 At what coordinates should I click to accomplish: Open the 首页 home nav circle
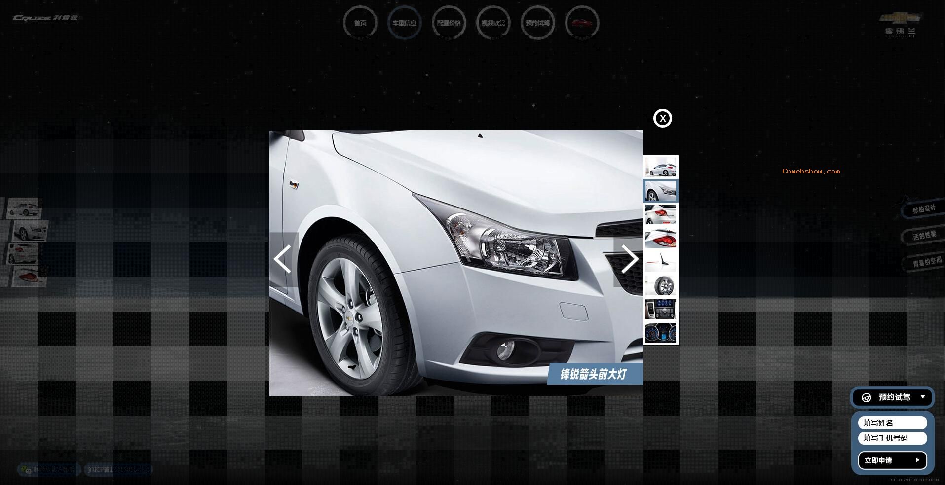click(360, 23)
